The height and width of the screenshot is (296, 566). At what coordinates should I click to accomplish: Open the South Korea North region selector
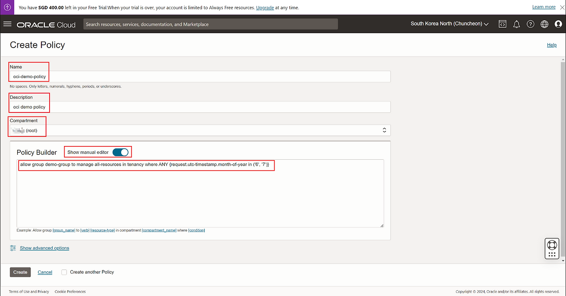click(449, 24)
